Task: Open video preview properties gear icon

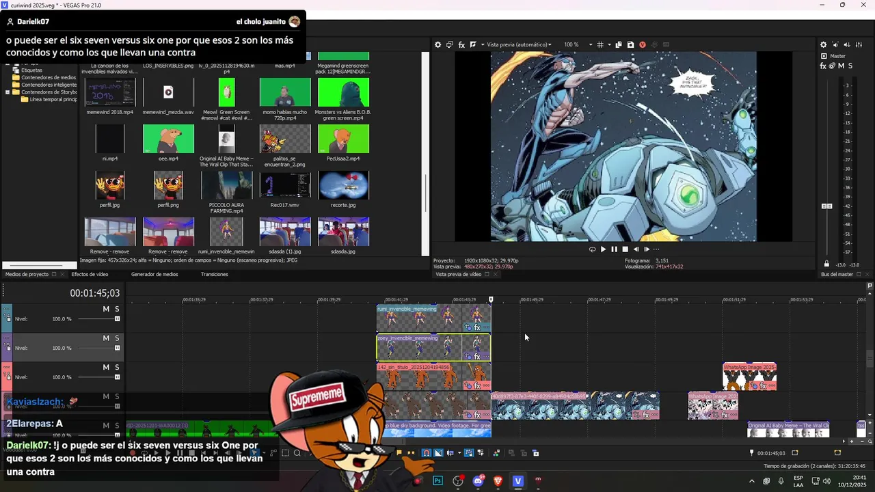Action: point(438,44)
